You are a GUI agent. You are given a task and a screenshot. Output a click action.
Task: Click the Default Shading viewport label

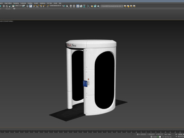[x=8, y=21]
